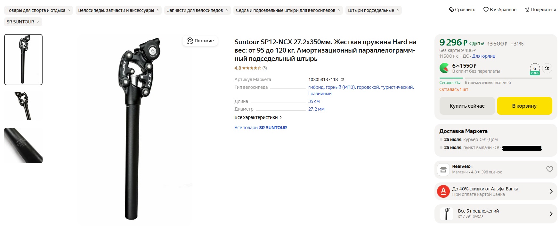
Task: Open split payment settings sliders icon
Action: (x=547, y=68)
